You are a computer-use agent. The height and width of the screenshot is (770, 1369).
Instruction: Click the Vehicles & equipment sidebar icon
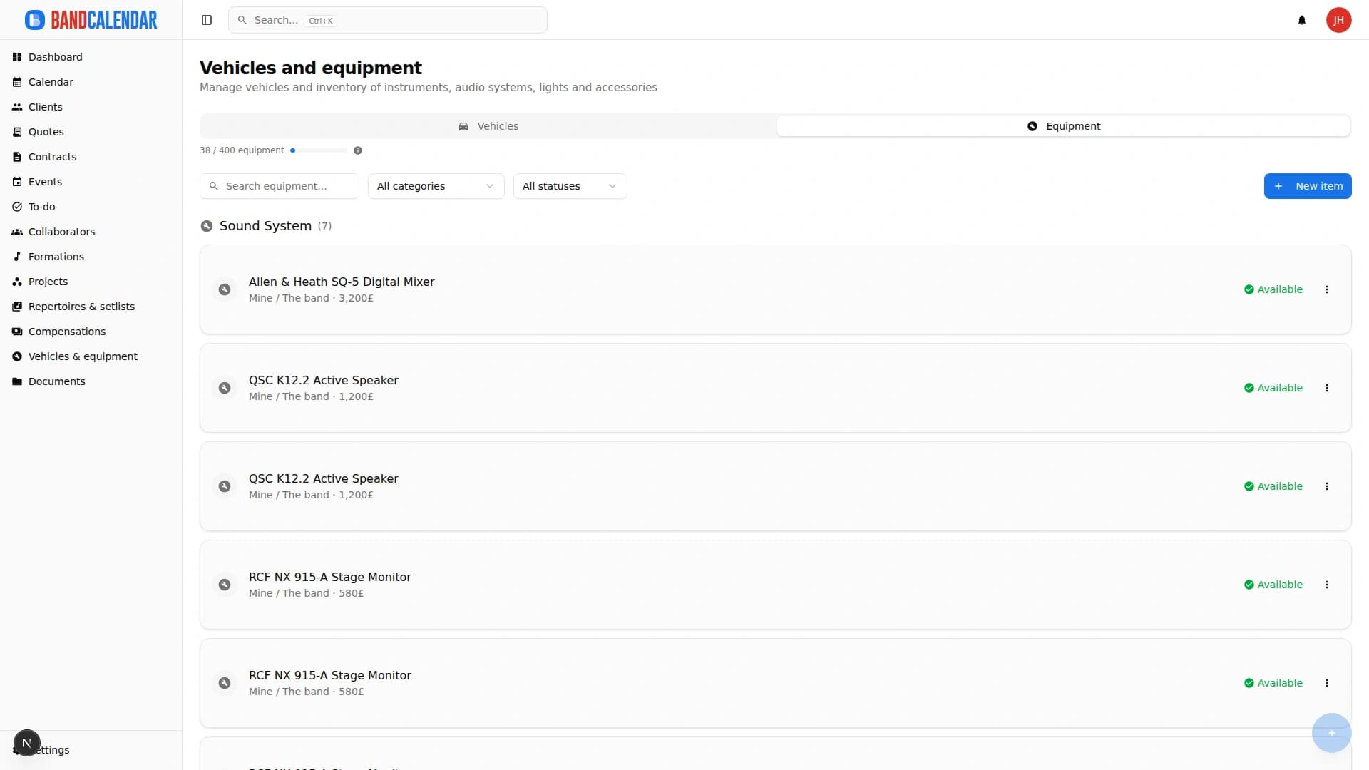point(17,356)
